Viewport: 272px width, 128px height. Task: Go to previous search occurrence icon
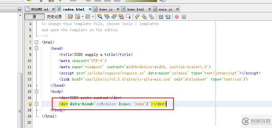[107, 17]
